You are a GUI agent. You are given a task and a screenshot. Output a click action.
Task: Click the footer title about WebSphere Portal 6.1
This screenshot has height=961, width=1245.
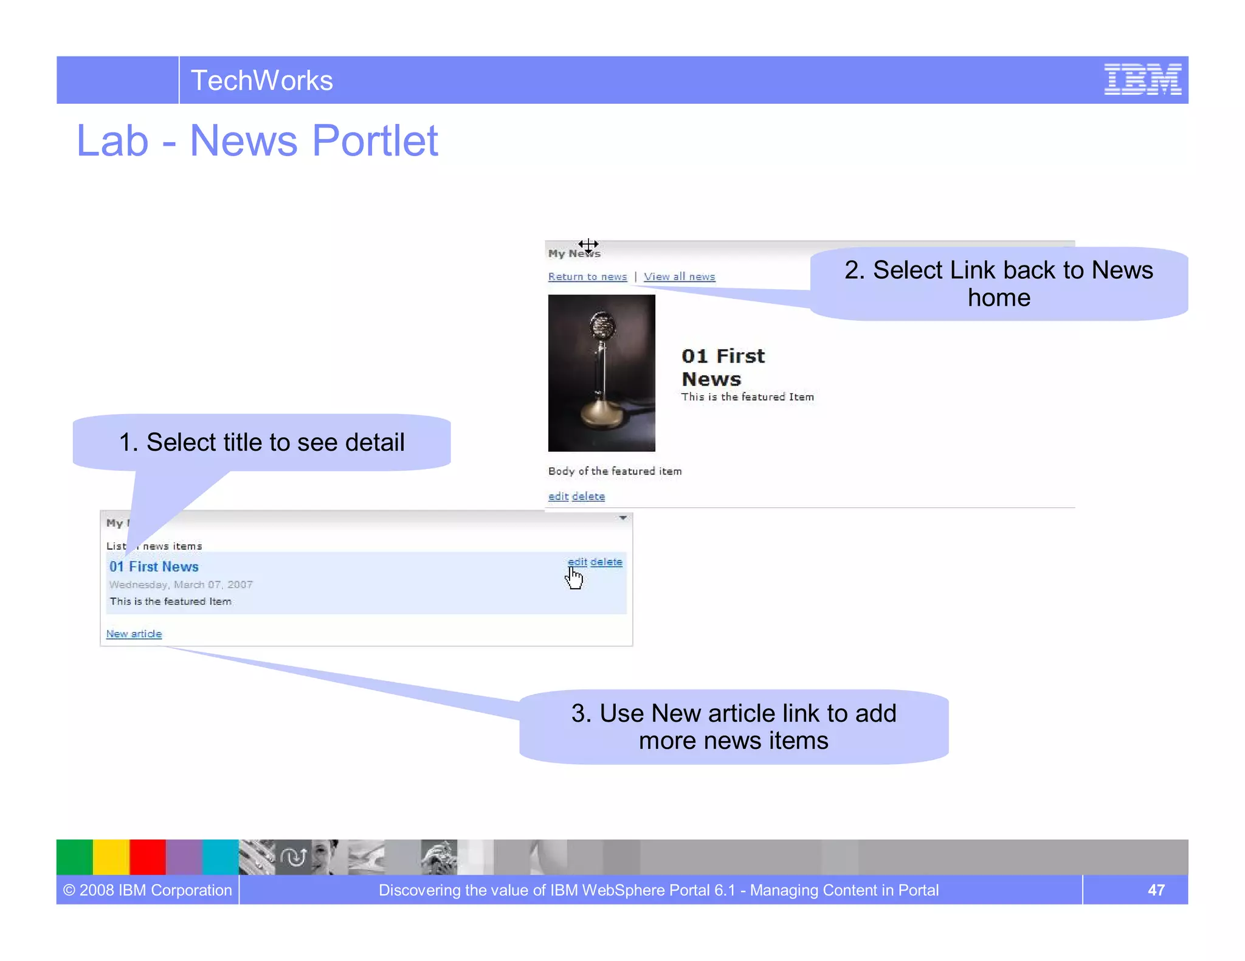point(658,890)
